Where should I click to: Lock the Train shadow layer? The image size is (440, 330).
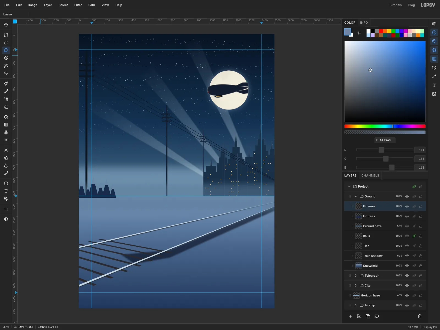coord(421,256)
